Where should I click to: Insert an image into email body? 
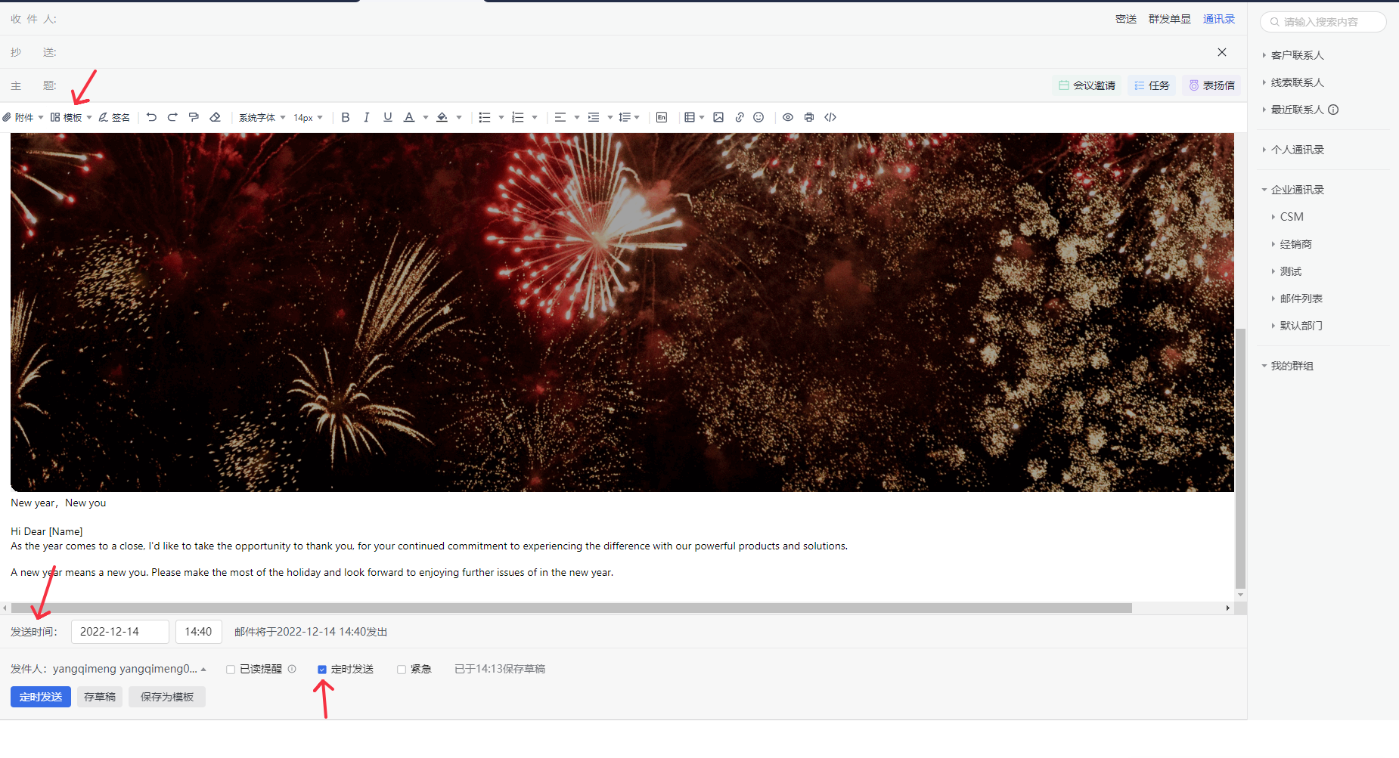[x=718, y=117]
